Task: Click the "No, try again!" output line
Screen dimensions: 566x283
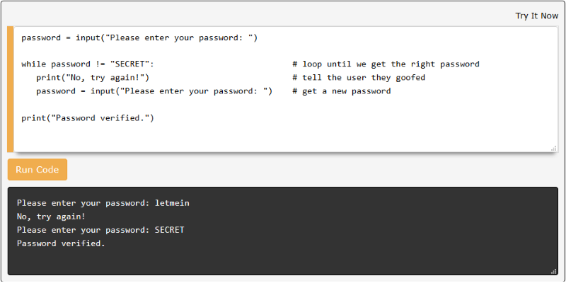Action: [51, 216]
